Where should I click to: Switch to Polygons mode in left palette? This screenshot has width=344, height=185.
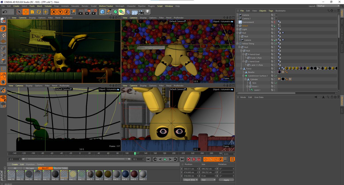(3, 61)
